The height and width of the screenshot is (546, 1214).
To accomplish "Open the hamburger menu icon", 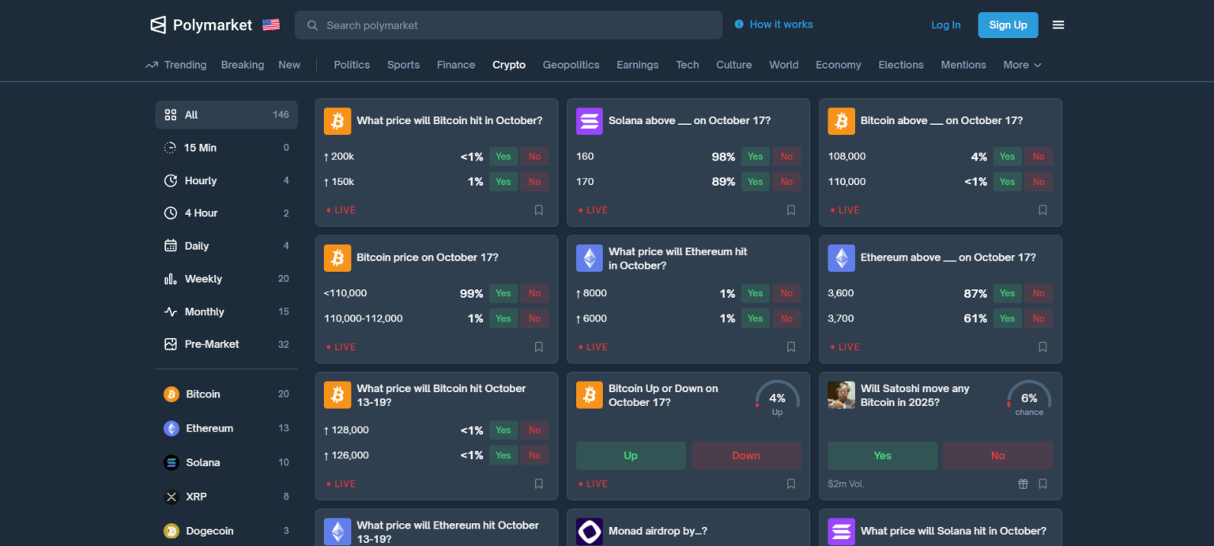I will tap(1058, 25).
